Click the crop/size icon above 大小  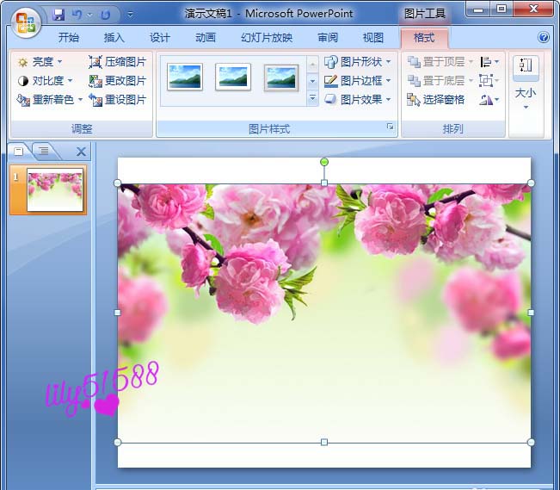pos(526,65)
